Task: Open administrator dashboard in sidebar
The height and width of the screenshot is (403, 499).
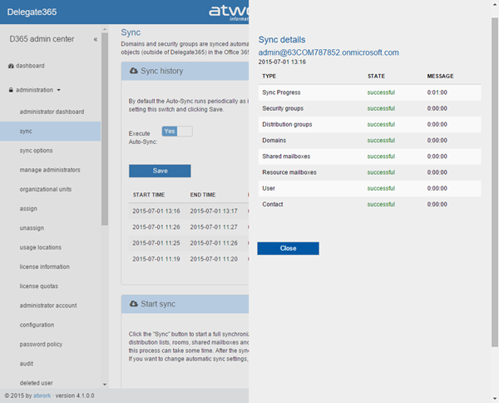Action: click(x=52, y=112)
